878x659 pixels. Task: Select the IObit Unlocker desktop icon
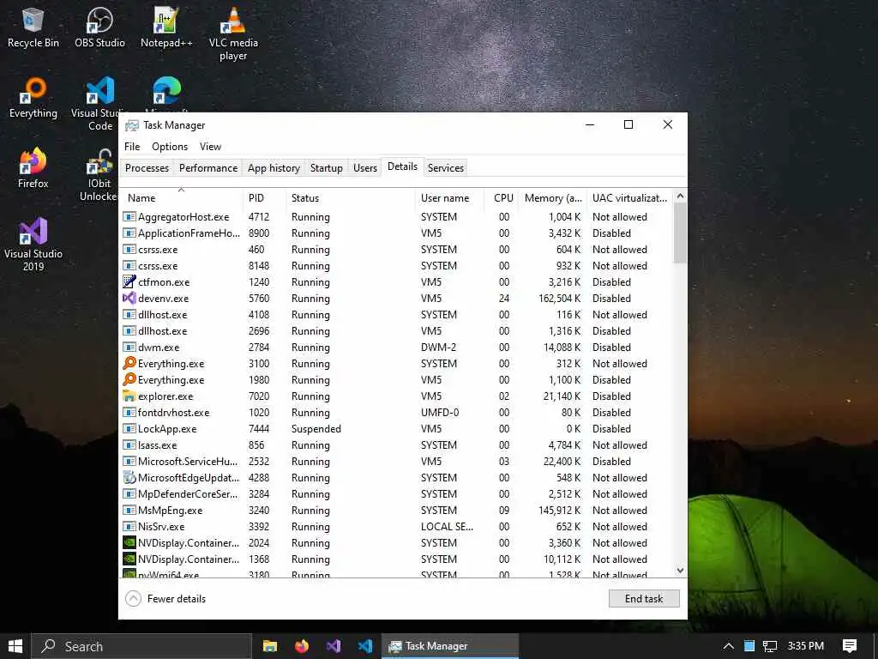click(x=99, y=174)
